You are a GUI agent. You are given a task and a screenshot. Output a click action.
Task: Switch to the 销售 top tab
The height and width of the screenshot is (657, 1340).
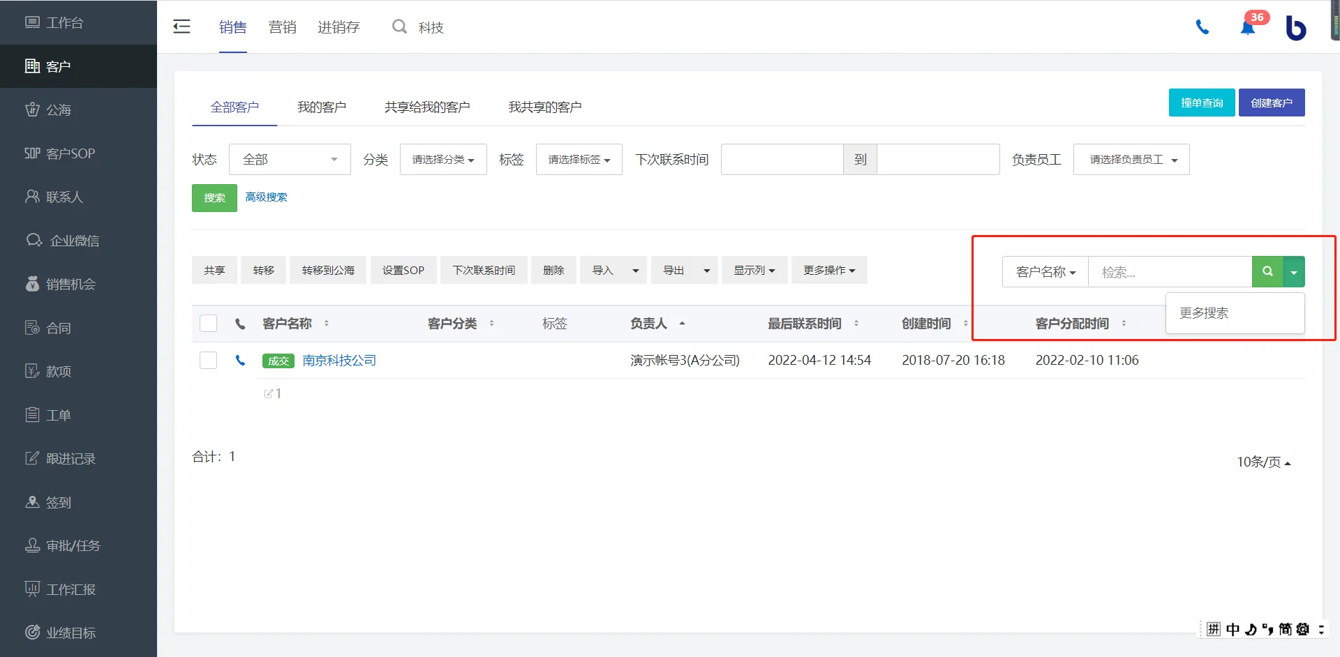click(233, 27)
